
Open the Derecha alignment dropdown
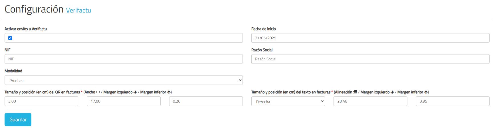[288, 101]
